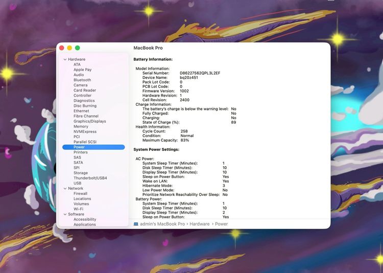The height and width of the screenshot is (273, 383).
Task: Click the laptop icon in path bar
Action: click(136, 224)
